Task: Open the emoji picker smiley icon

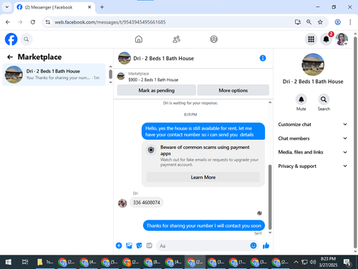Action: point(253,245)
